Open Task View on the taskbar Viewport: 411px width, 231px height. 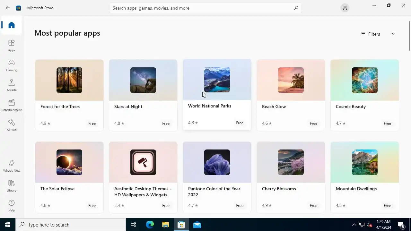134,225
